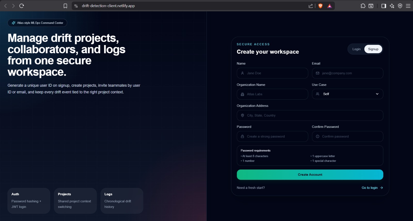Open the Leo AI sparkle icon

coord(392,6)
